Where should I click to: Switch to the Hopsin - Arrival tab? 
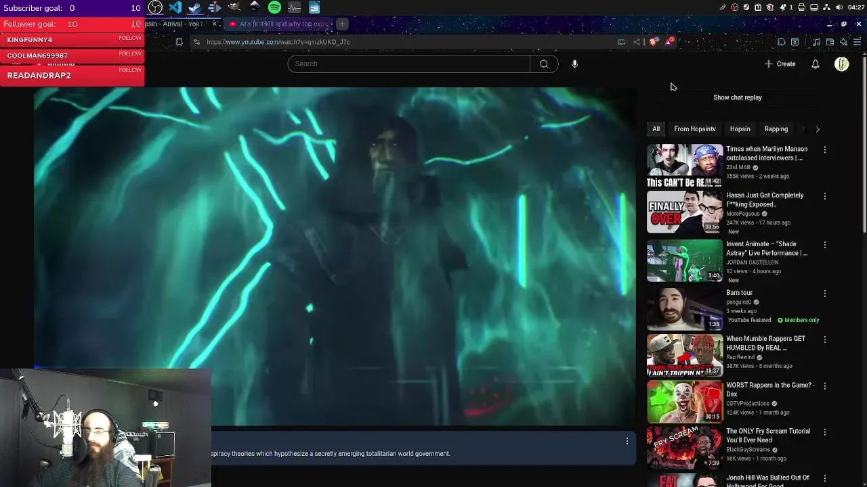tap(175, 24)
